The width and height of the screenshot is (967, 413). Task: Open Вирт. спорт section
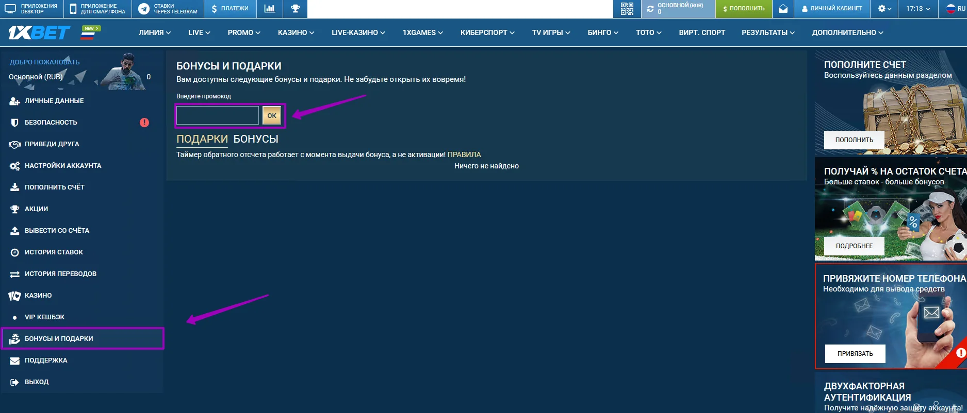click(702, 32)
